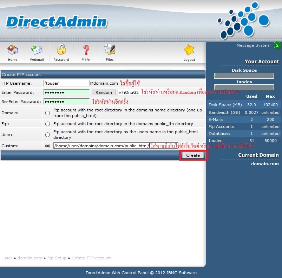Click the user breadcrumb link
The image size is (282, 278).
[8, 258]
